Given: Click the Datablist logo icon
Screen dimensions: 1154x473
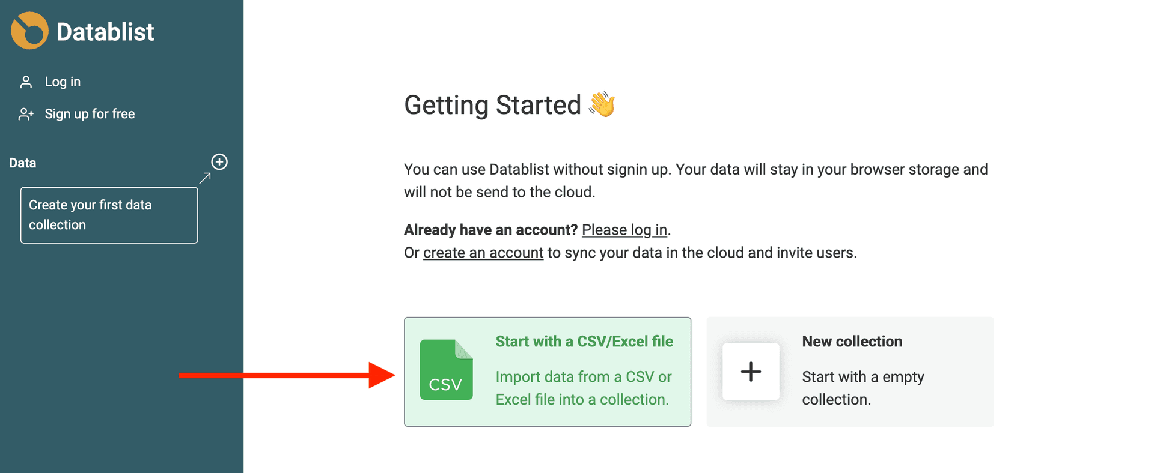Looking at the screenshot, I should point(27,30).
